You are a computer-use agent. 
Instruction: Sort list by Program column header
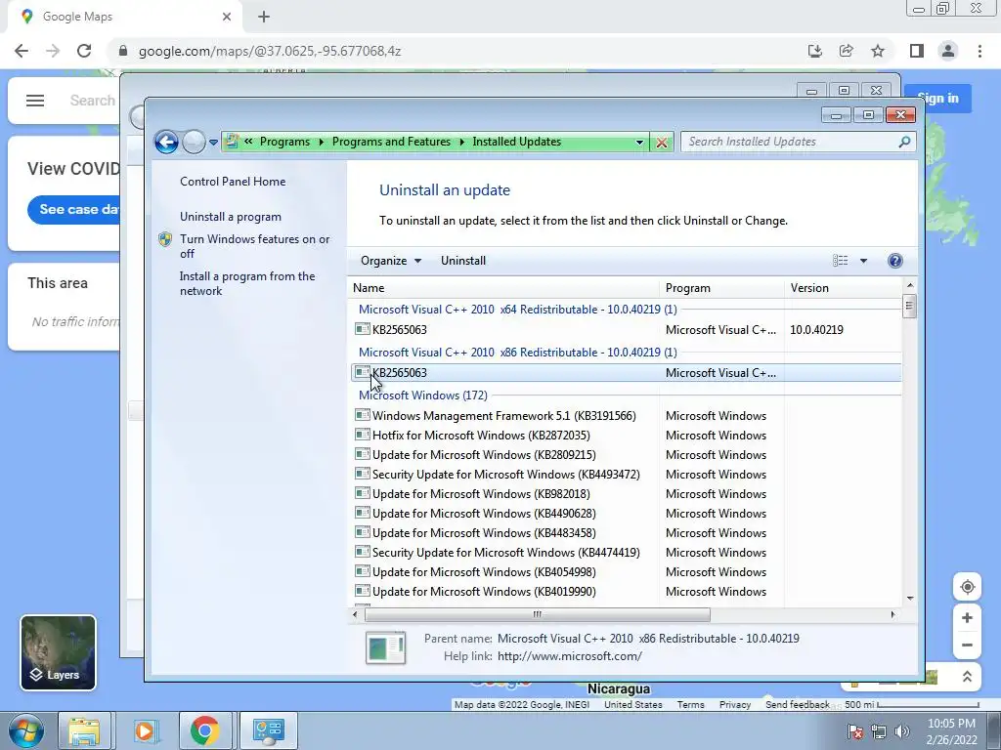(x=722, y=288)
